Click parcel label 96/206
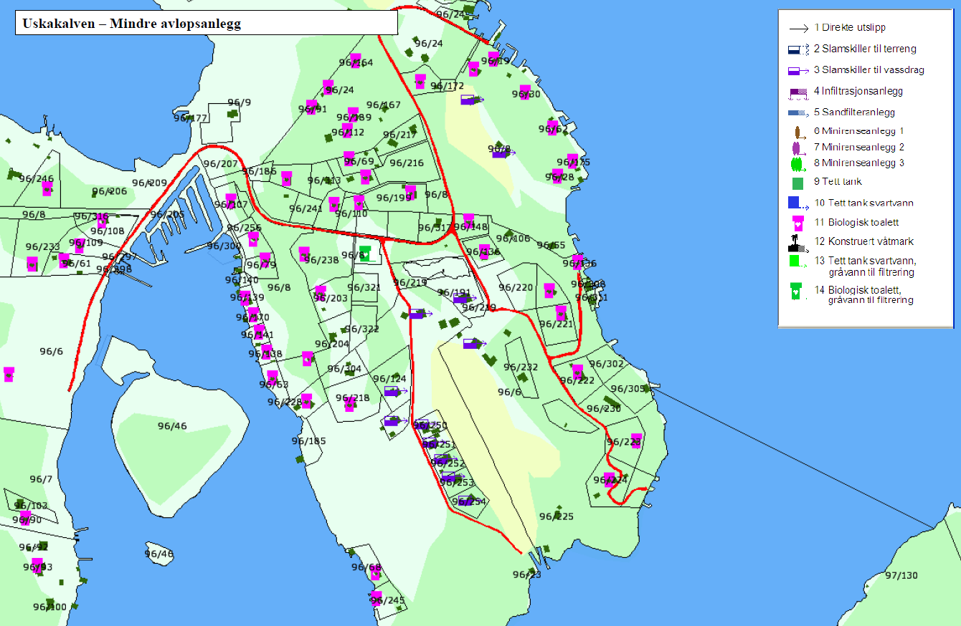961x626 pixels. coord(110,191)
